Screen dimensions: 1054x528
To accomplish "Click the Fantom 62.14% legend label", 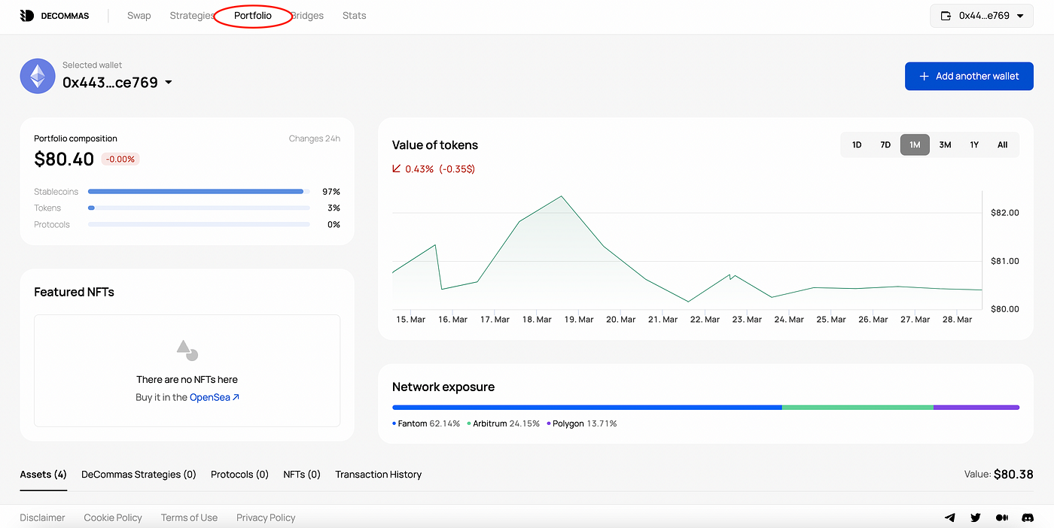I will click(x=426, y=423).
